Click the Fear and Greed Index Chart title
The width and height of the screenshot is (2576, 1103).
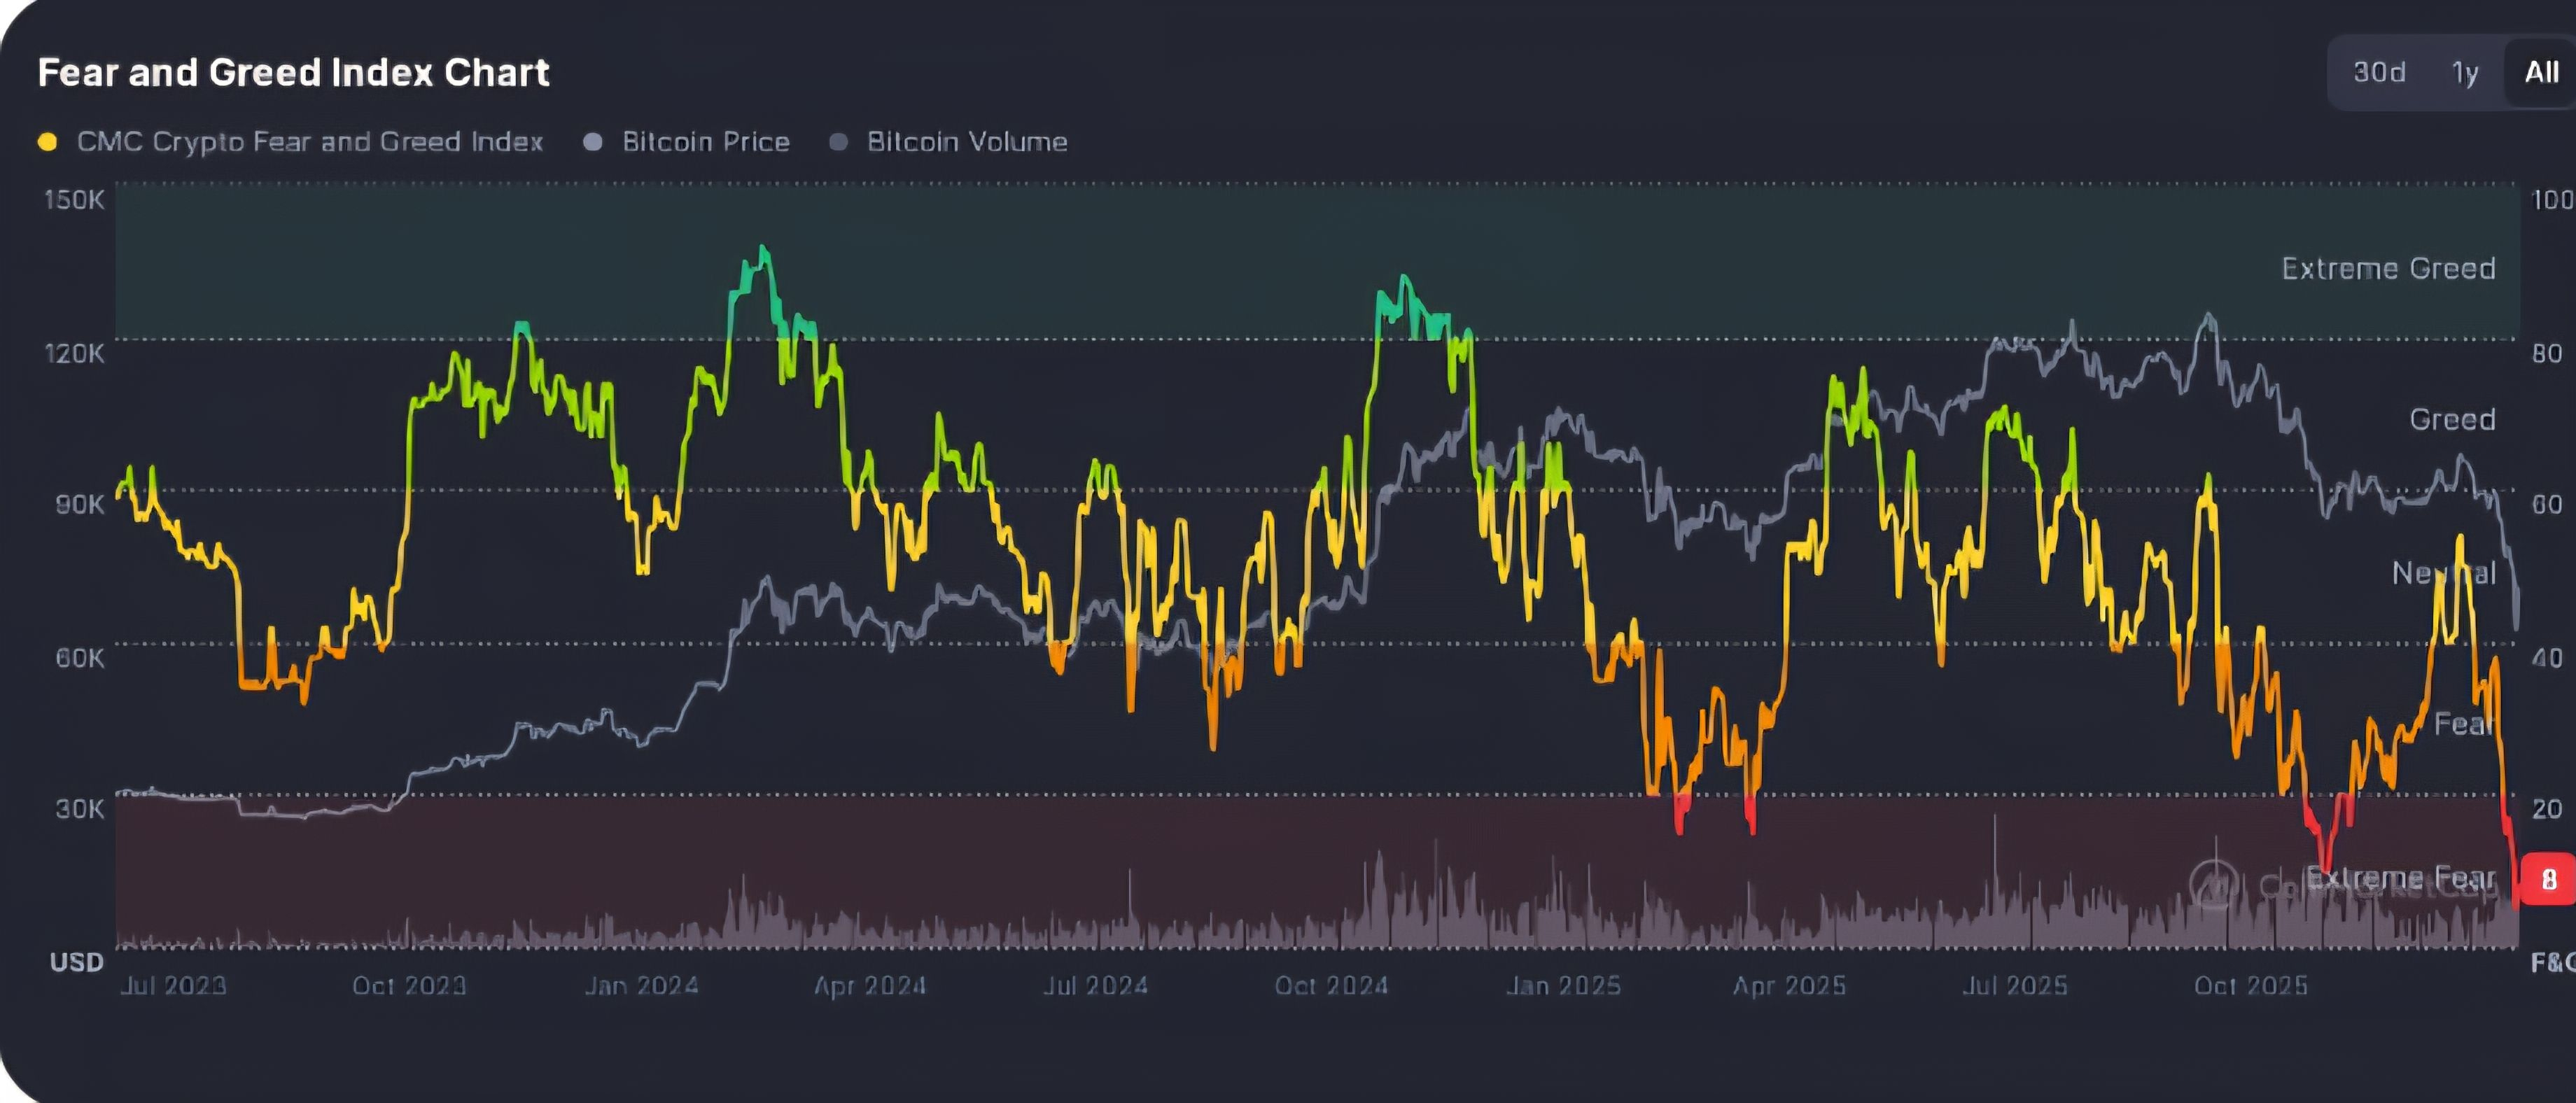[293, 72]
